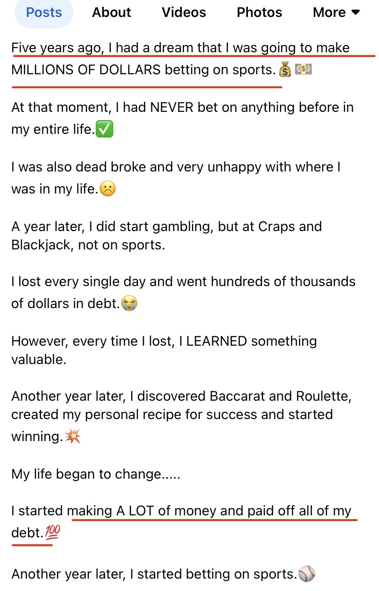Viewport: 379px width, 591px height.
Task: Click the 'Baccarat and Roulette' paragraph
Action: point(181,416)
